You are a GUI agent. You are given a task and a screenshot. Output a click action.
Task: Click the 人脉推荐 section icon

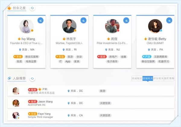click(9, 78)
